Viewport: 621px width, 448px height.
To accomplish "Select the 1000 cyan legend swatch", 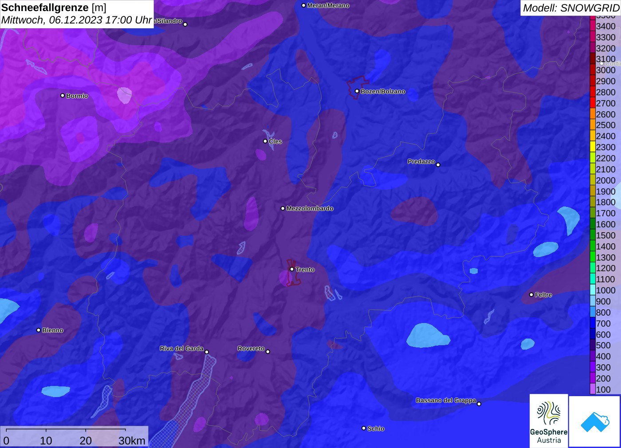I will (593, 290).
